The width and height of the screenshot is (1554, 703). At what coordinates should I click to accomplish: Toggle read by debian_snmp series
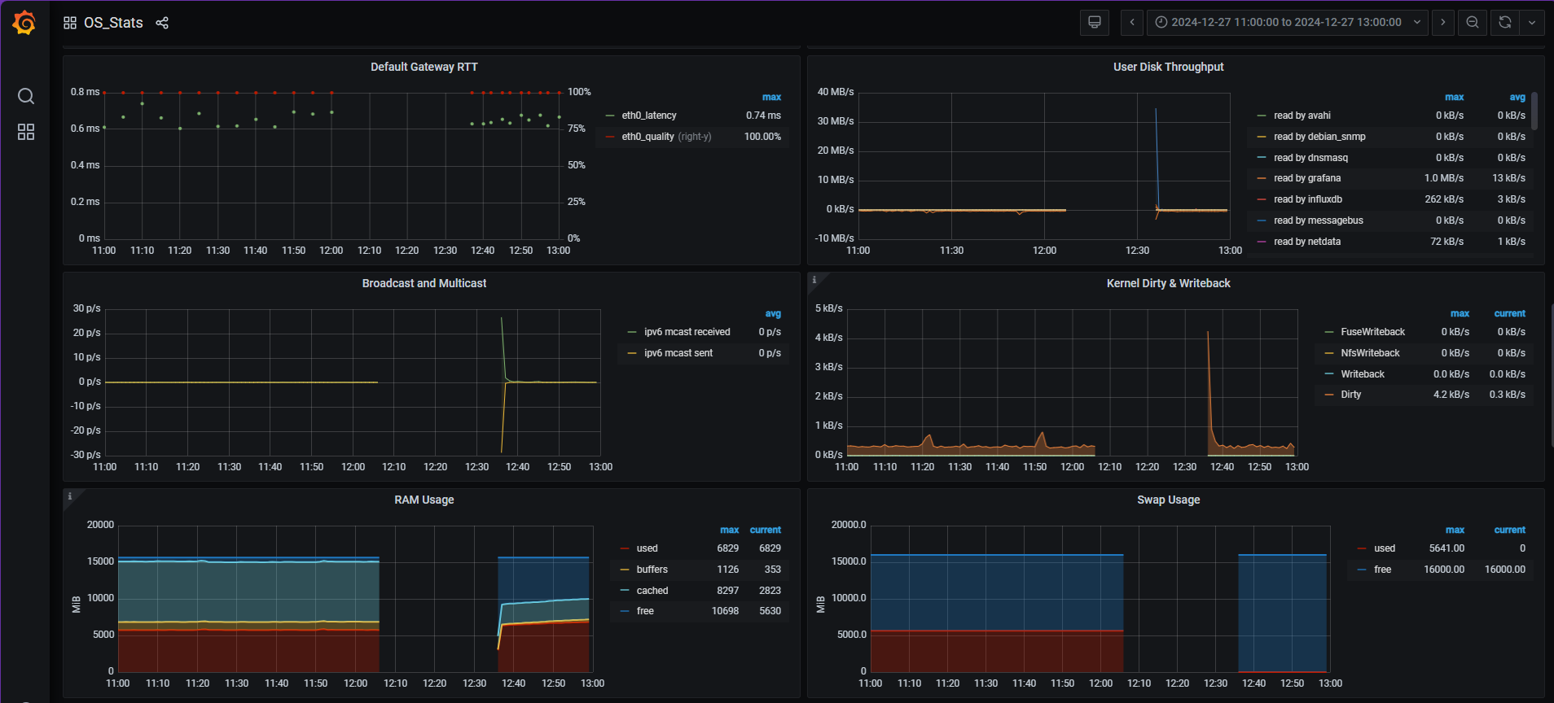(1319, 137)
